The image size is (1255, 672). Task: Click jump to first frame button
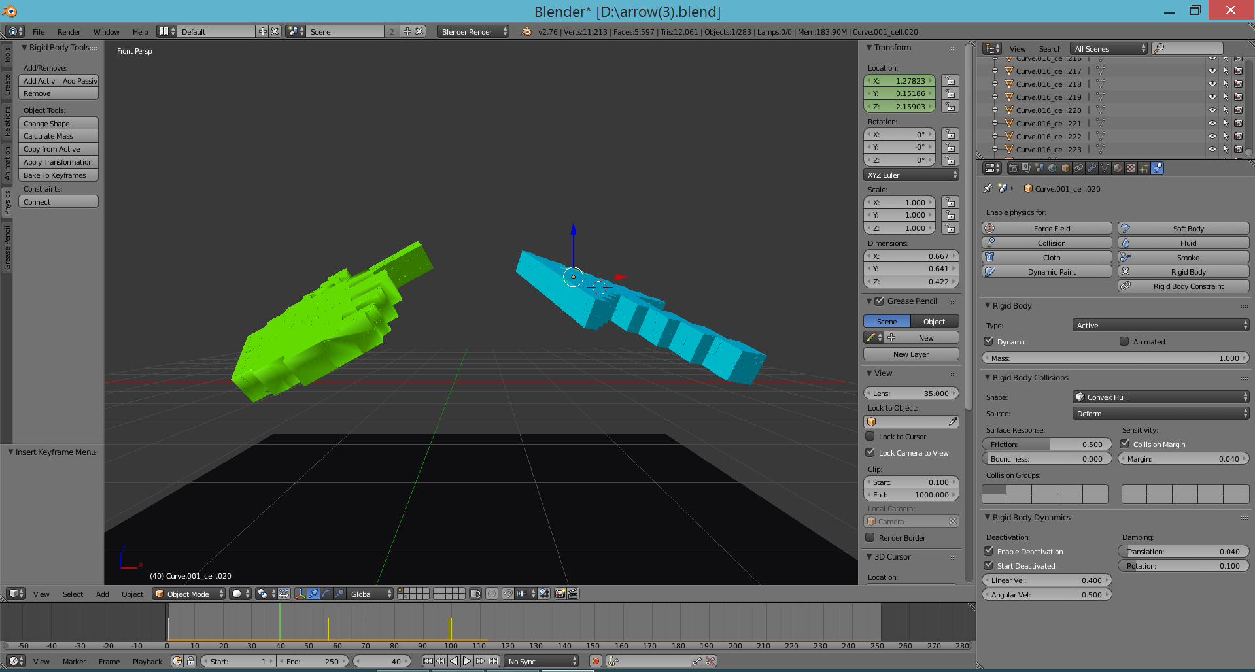[428, 661]
